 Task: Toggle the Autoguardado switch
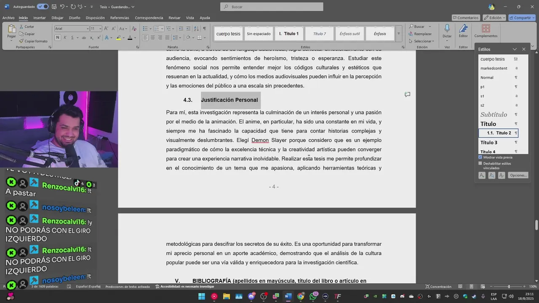coord(43,7)
